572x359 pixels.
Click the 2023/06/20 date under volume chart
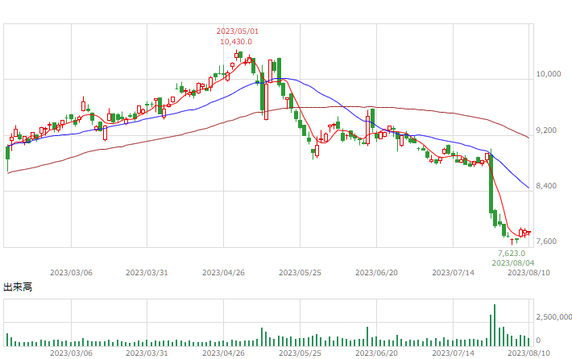(x=376, y=353)
